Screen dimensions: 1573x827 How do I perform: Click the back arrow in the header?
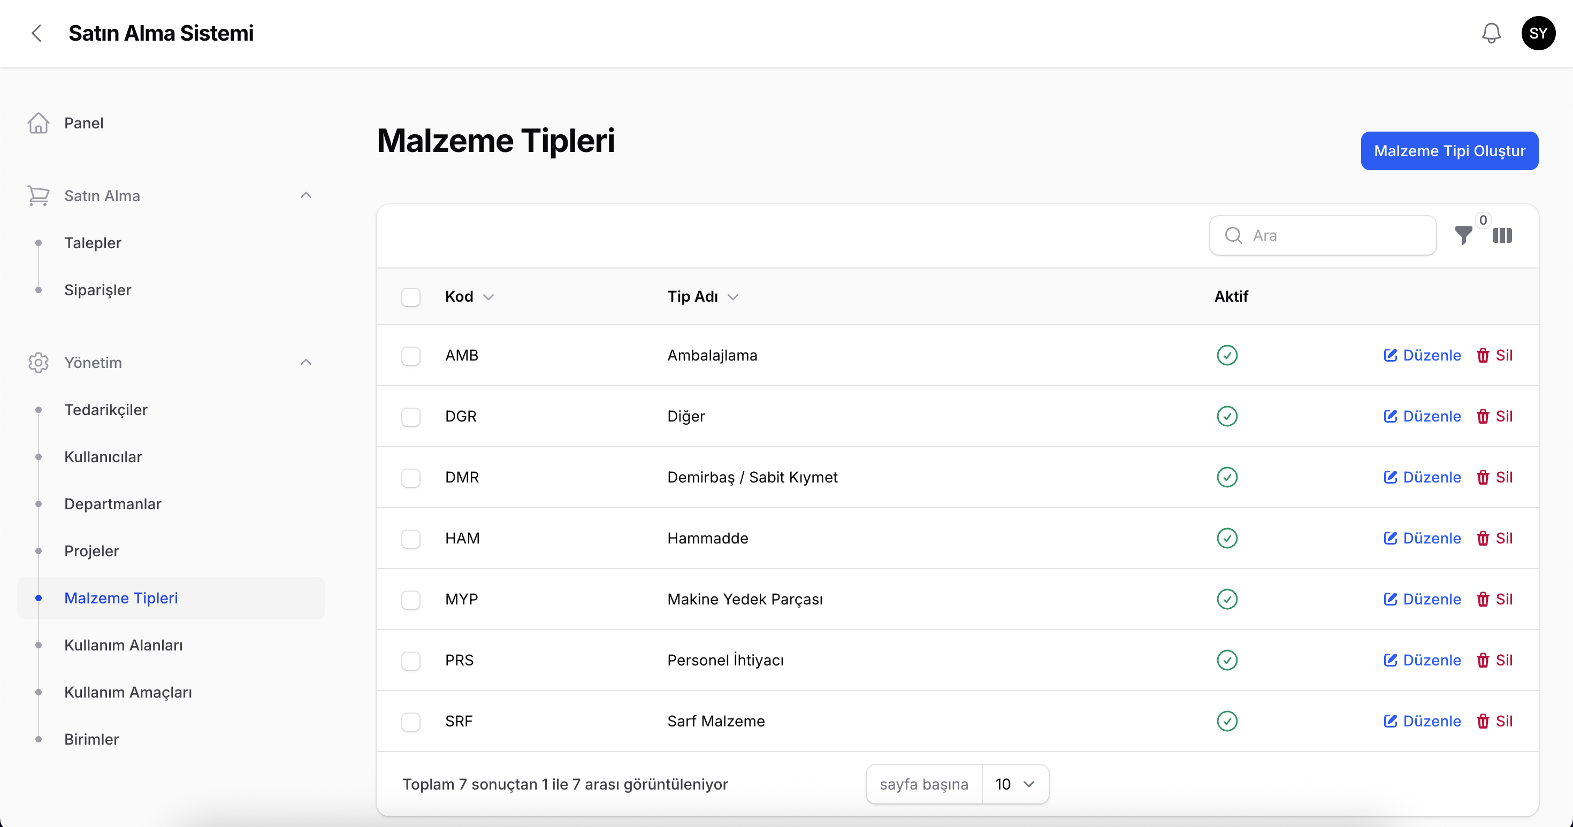(36, 34)
